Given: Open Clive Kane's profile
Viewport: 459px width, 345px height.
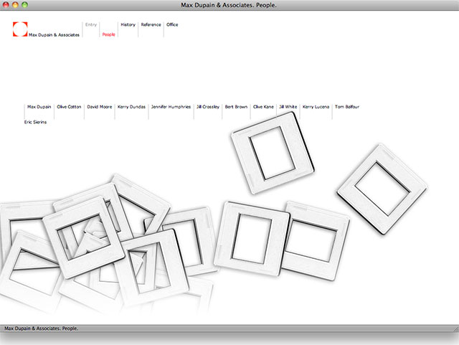Looking at the screenshot, I should coord(263,107).
